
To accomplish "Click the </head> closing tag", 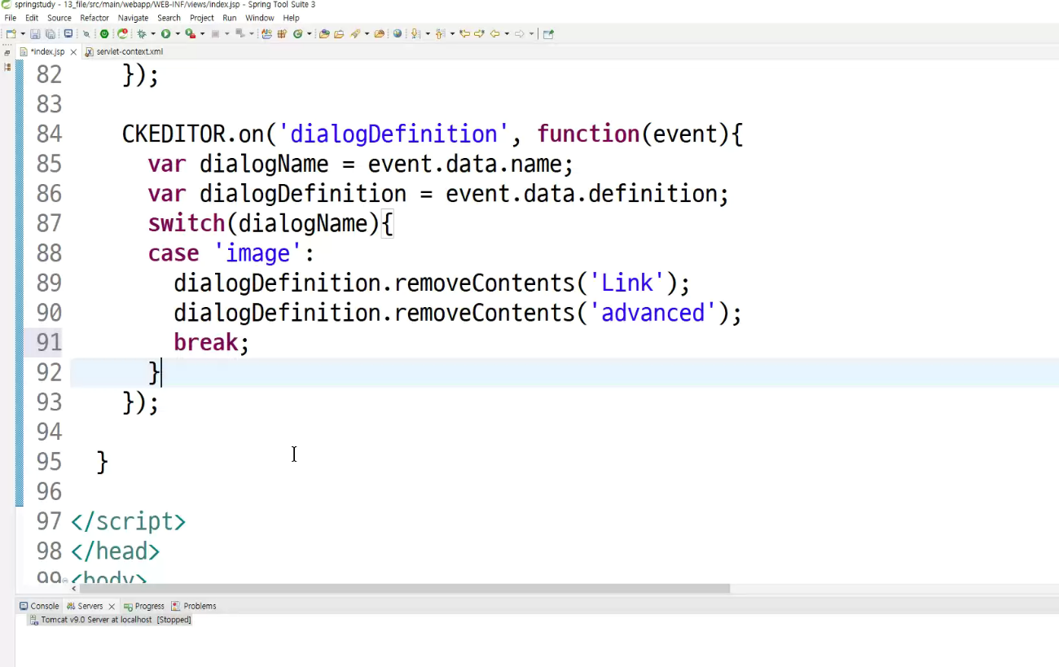I will [x=116, y=551].
